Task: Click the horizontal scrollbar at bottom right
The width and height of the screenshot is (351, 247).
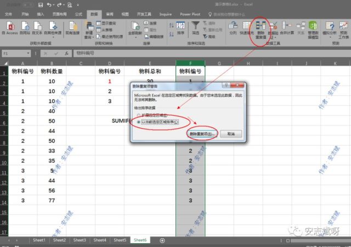Action: pyautogui.click(x=320, y=241)
